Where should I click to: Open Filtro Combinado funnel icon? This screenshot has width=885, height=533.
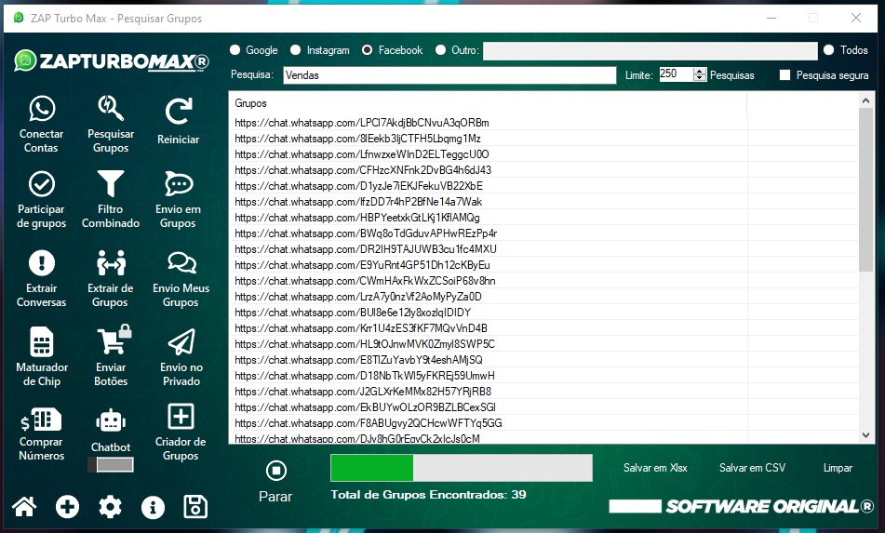pyautogui.click(x=111, y=184)
